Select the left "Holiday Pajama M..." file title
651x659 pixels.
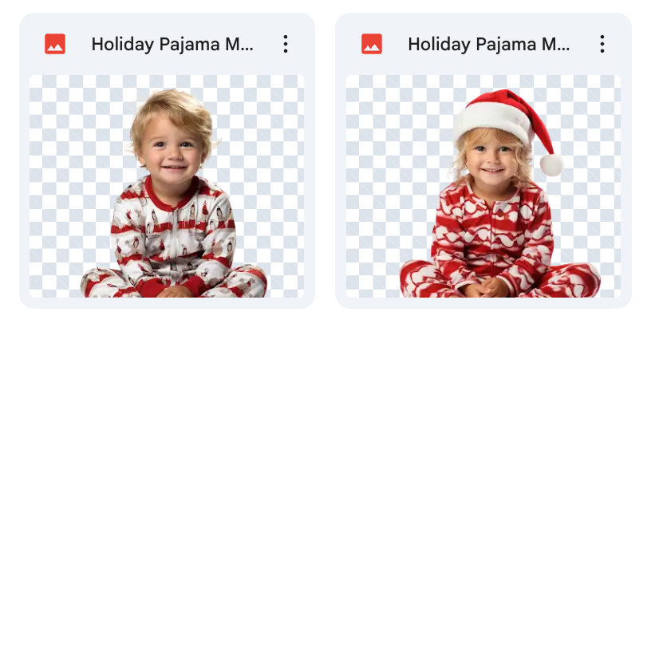coord(172,44)
